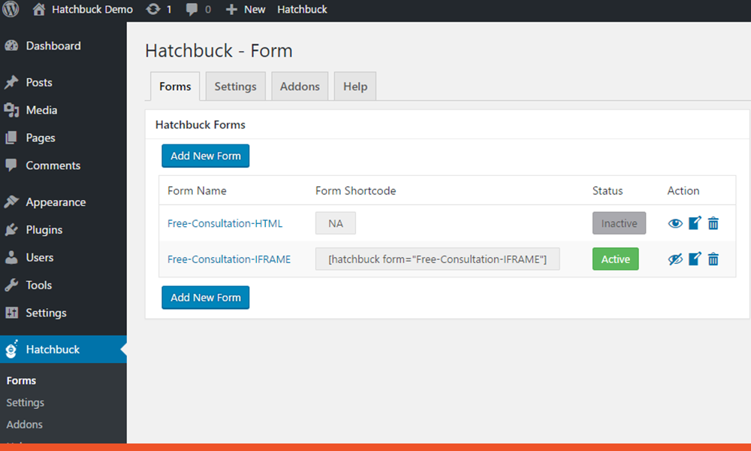This screenshot has height=451, width=751.
Task: Click the WordPress logo icon
Action: pos(11,9)
